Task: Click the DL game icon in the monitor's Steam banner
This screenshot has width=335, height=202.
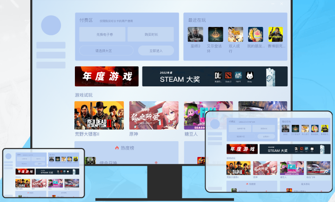Action: click(218, 76)
